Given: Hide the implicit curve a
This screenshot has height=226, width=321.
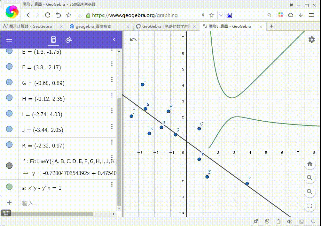Looking at the screenshot, I should [x=9, y=186].
